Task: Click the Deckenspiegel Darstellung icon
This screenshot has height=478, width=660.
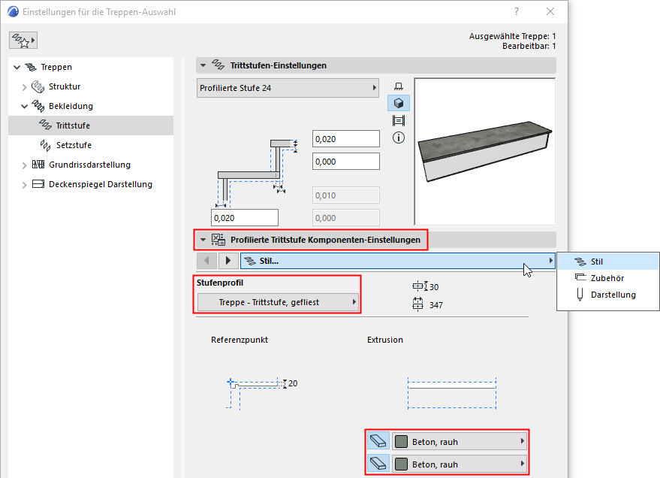Action: tap(38, 184)
